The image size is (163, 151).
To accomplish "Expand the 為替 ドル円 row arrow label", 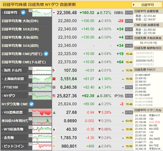I will (14, 70).
